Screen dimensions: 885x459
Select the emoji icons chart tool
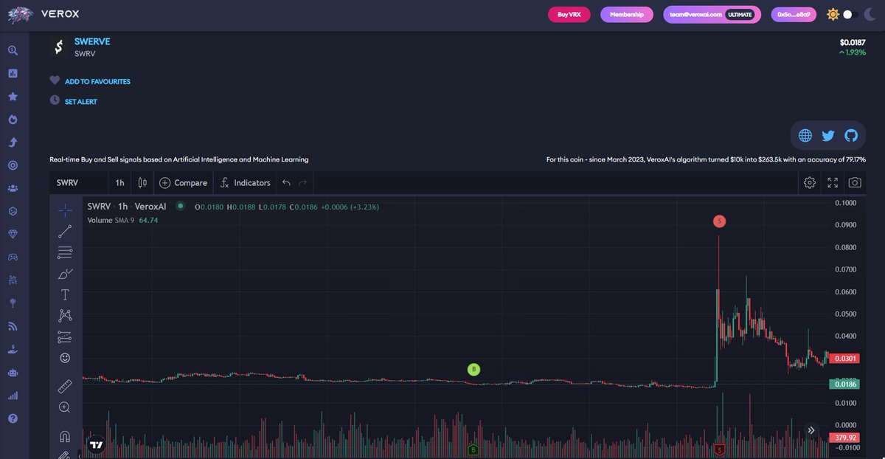(x=65, y=358)
